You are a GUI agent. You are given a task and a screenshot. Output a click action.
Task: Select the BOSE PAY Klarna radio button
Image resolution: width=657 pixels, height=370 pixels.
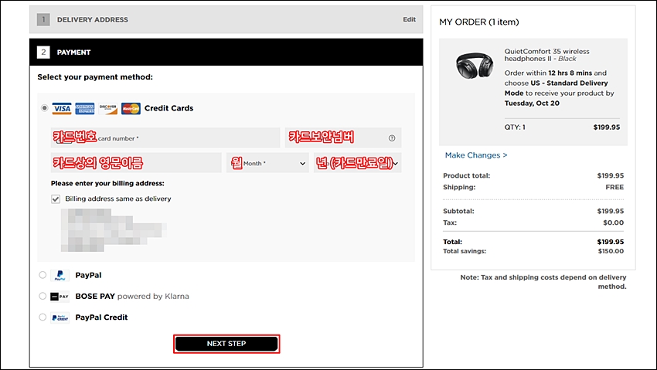click(x=43, y=296)
